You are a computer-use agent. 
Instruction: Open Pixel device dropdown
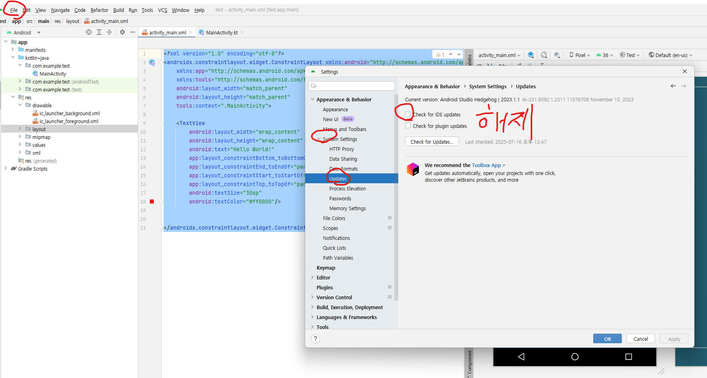pos(580,55)
